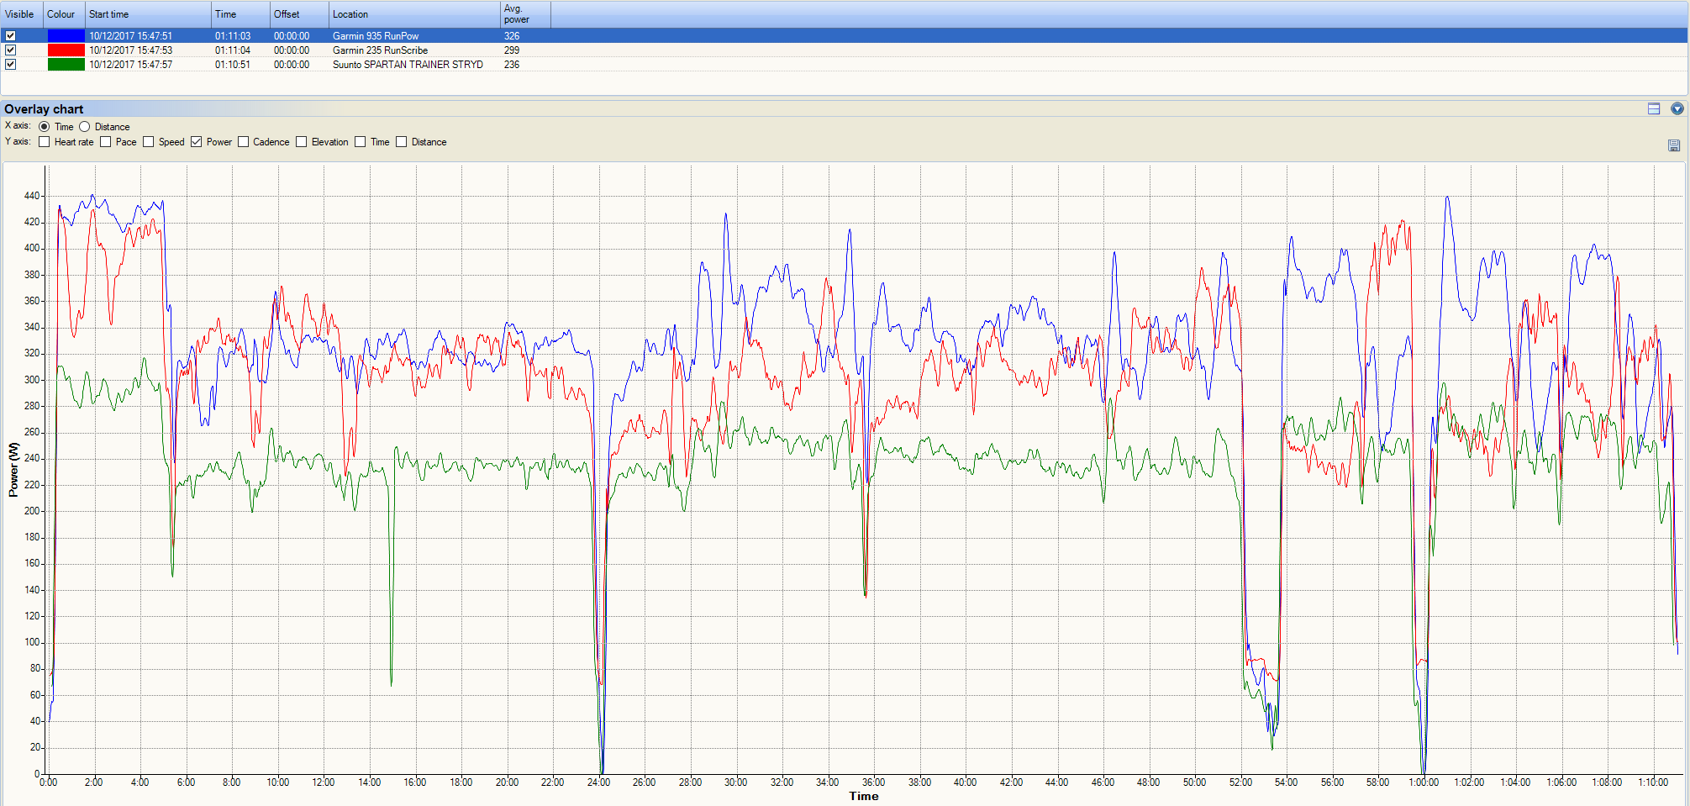
Task: Select Distance for the X axis
Action: coord(85,127)
